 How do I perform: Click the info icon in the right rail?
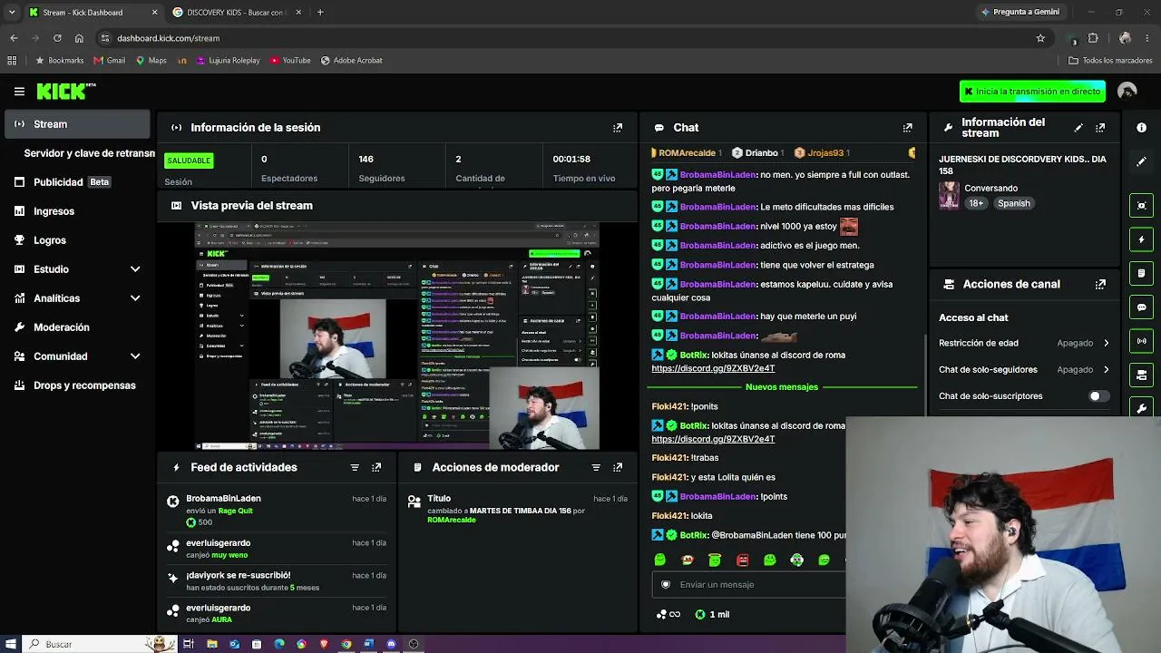(1141, 128)
